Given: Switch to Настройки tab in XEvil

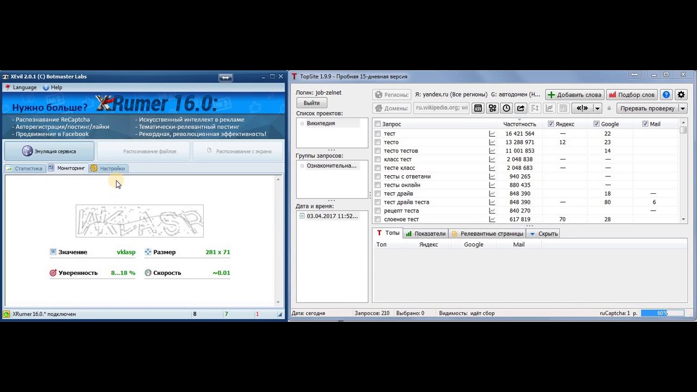Looking at the screenshot, I should pyautogui.click(x=108, y=168).
